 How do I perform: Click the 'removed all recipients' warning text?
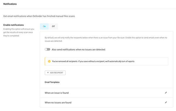pos(93,61)
